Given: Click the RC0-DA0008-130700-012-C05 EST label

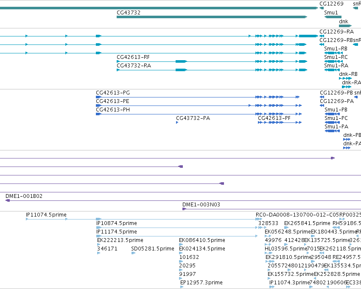Looking at the screenshot, I should (297, 215).
